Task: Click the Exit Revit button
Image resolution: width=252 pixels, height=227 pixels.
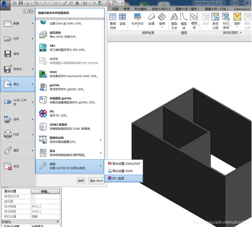Action: tap(96, 181)
